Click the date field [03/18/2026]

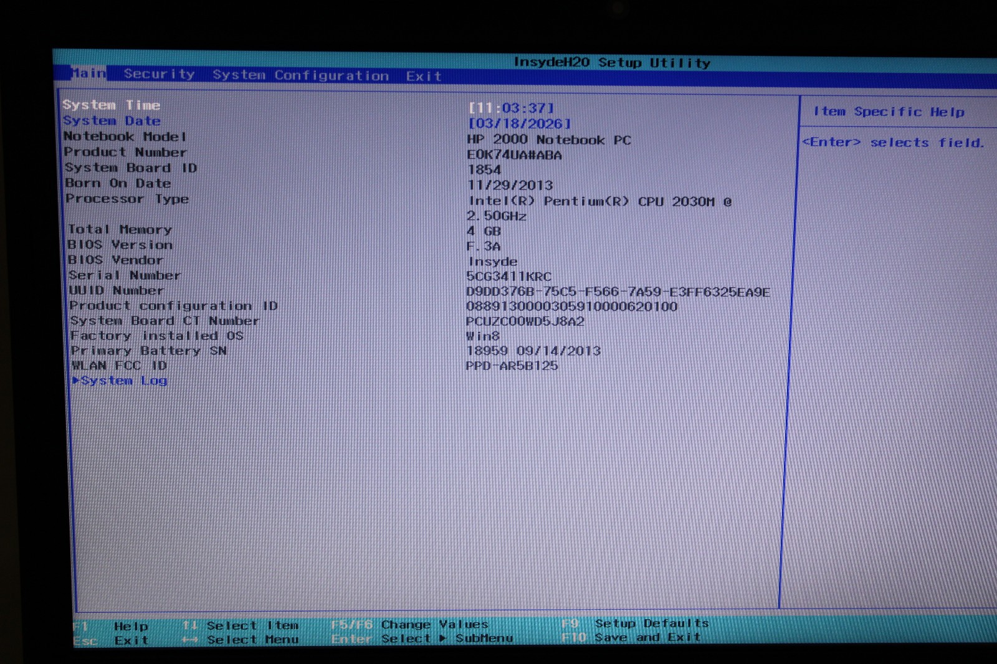coord(520,124)
